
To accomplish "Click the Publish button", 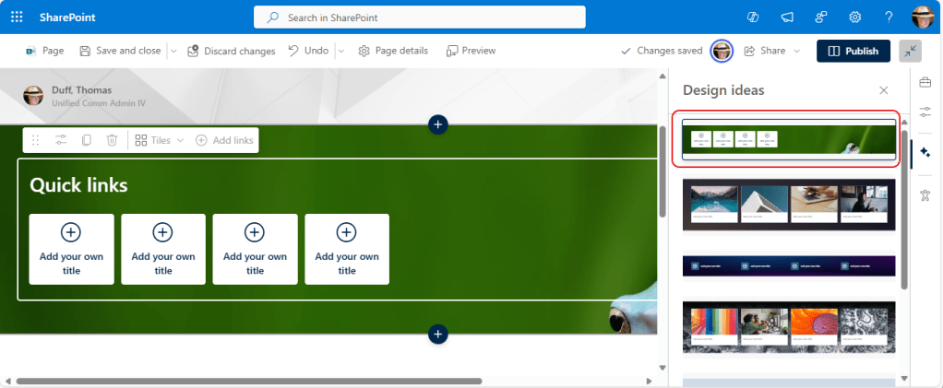I will (x=853, y=51).
